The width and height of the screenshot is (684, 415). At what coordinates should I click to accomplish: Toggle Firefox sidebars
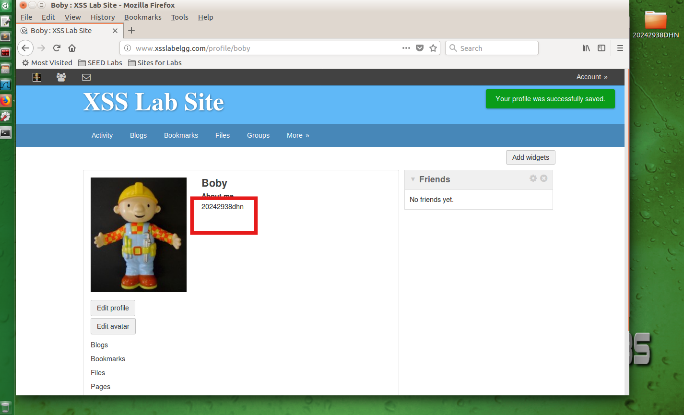(601, 48)
